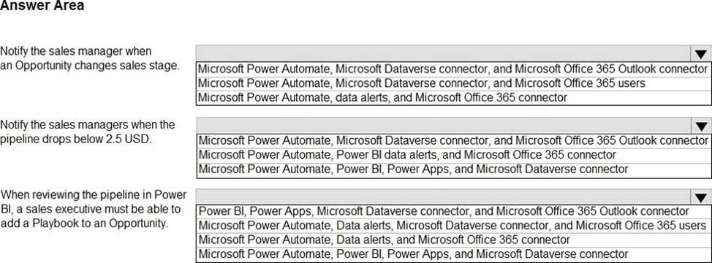Pick 'Data alerts, and Microsoft Office 365 connector' Playbook option
This screenshot has width=712, height=263.
click(x=454, y=240)
